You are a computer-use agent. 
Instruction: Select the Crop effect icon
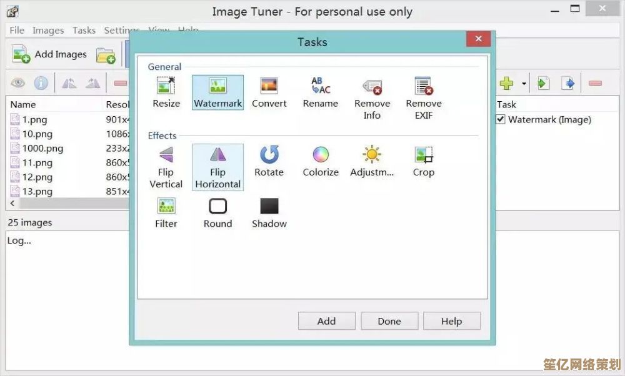coord(423,161)
